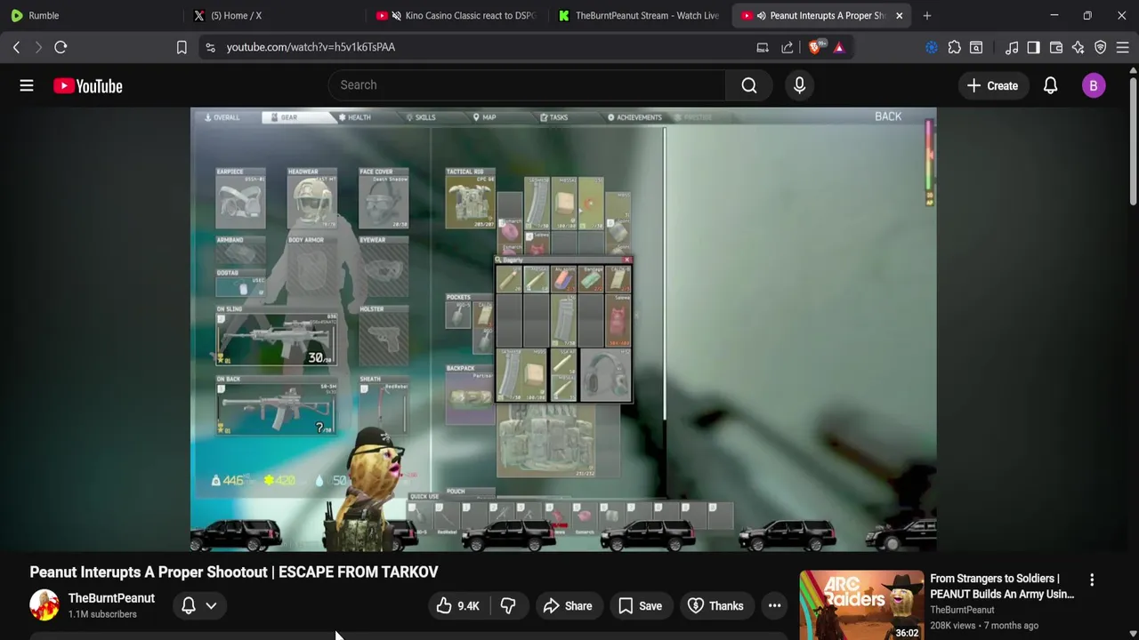Click the YouTube search magnifier button
This screenshot has width=1139, height=640.
pos(749,85)
